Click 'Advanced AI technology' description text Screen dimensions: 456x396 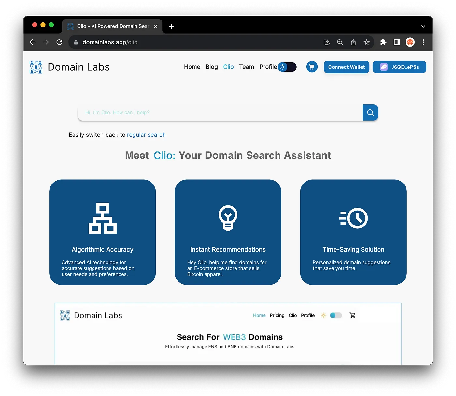(x=98, y=268)
